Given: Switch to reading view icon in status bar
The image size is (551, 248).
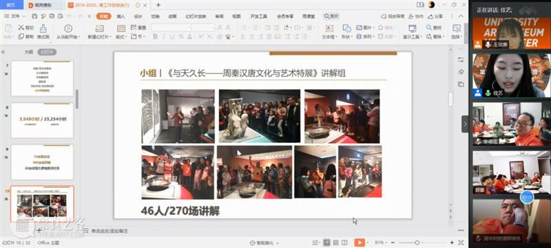Looking at the screenshot, I should (344, 243).
